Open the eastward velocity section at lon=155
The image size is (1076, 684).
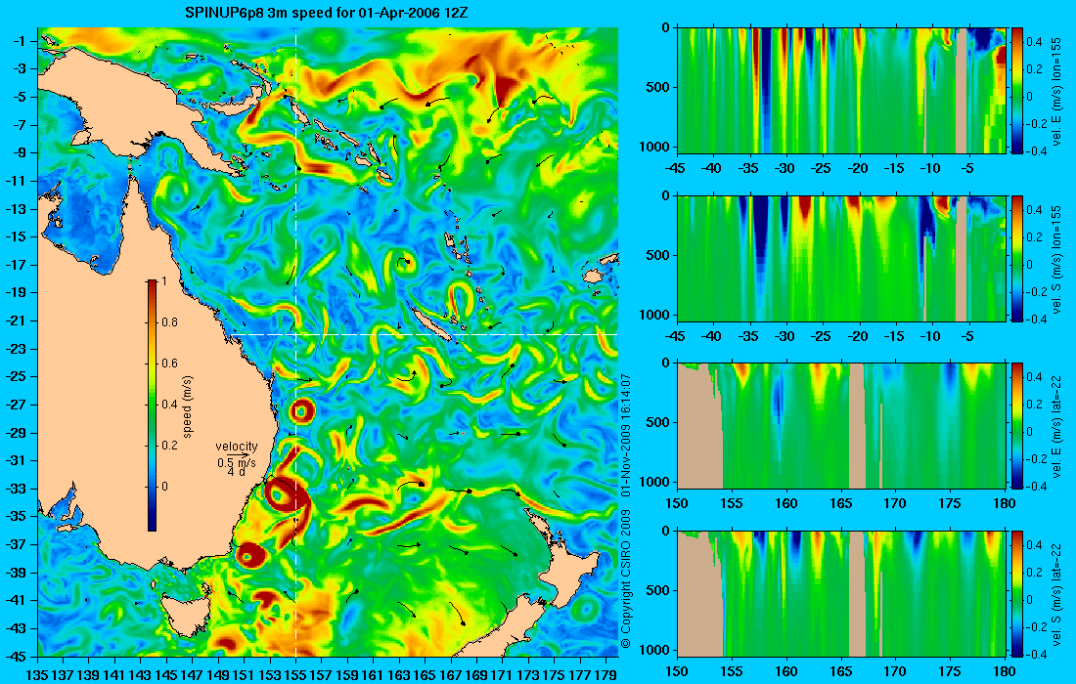(x=841, y=91)
